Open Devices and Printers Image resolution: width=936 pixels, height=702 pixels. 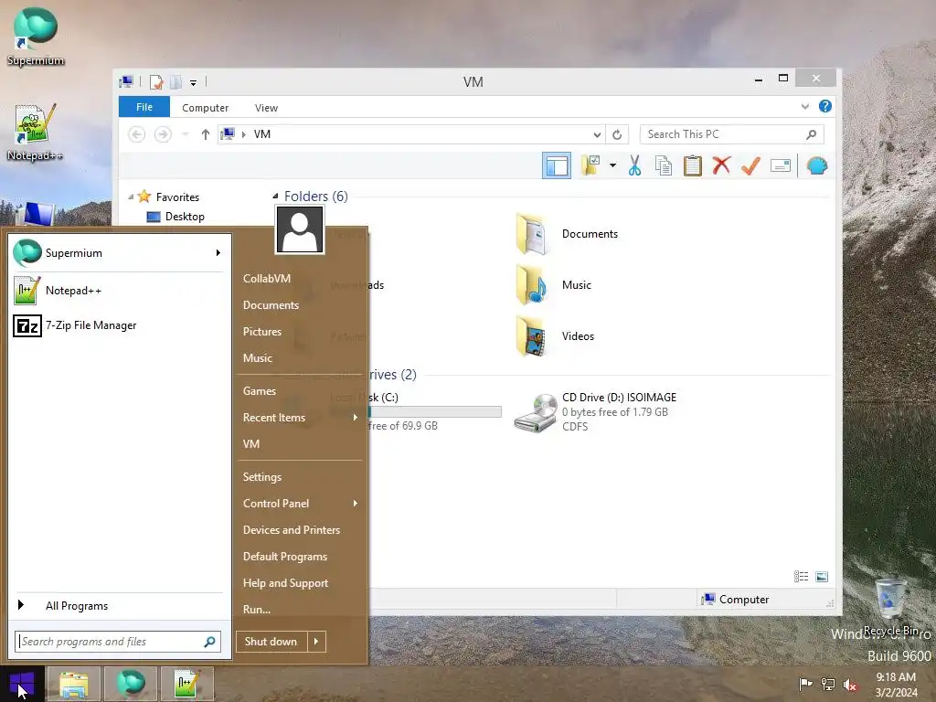tap(292, 530)
